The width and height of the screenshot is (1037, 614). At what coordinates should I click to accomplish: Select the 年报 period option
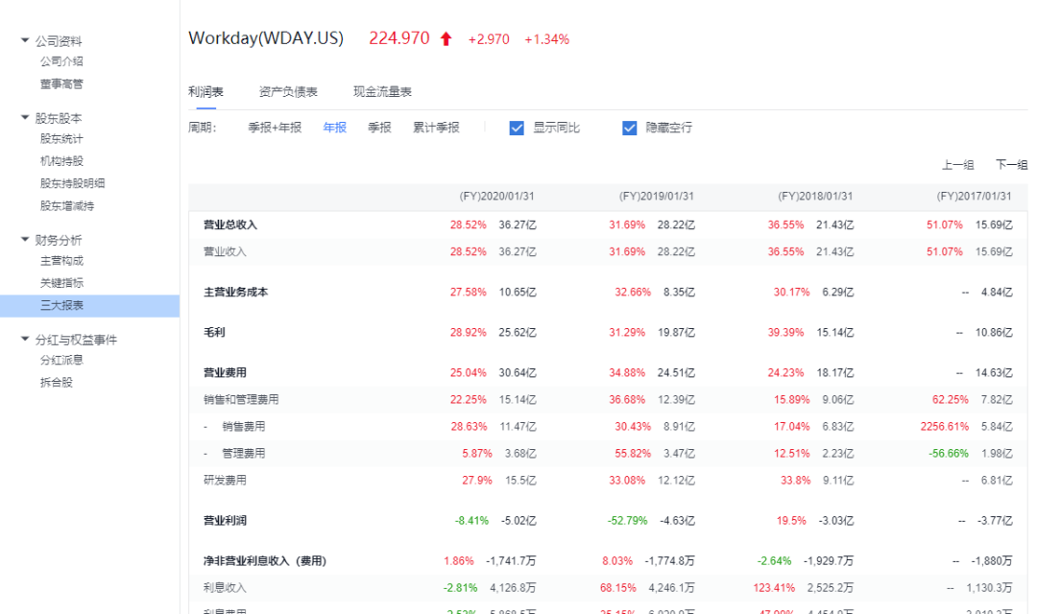(x=335, y=128)
